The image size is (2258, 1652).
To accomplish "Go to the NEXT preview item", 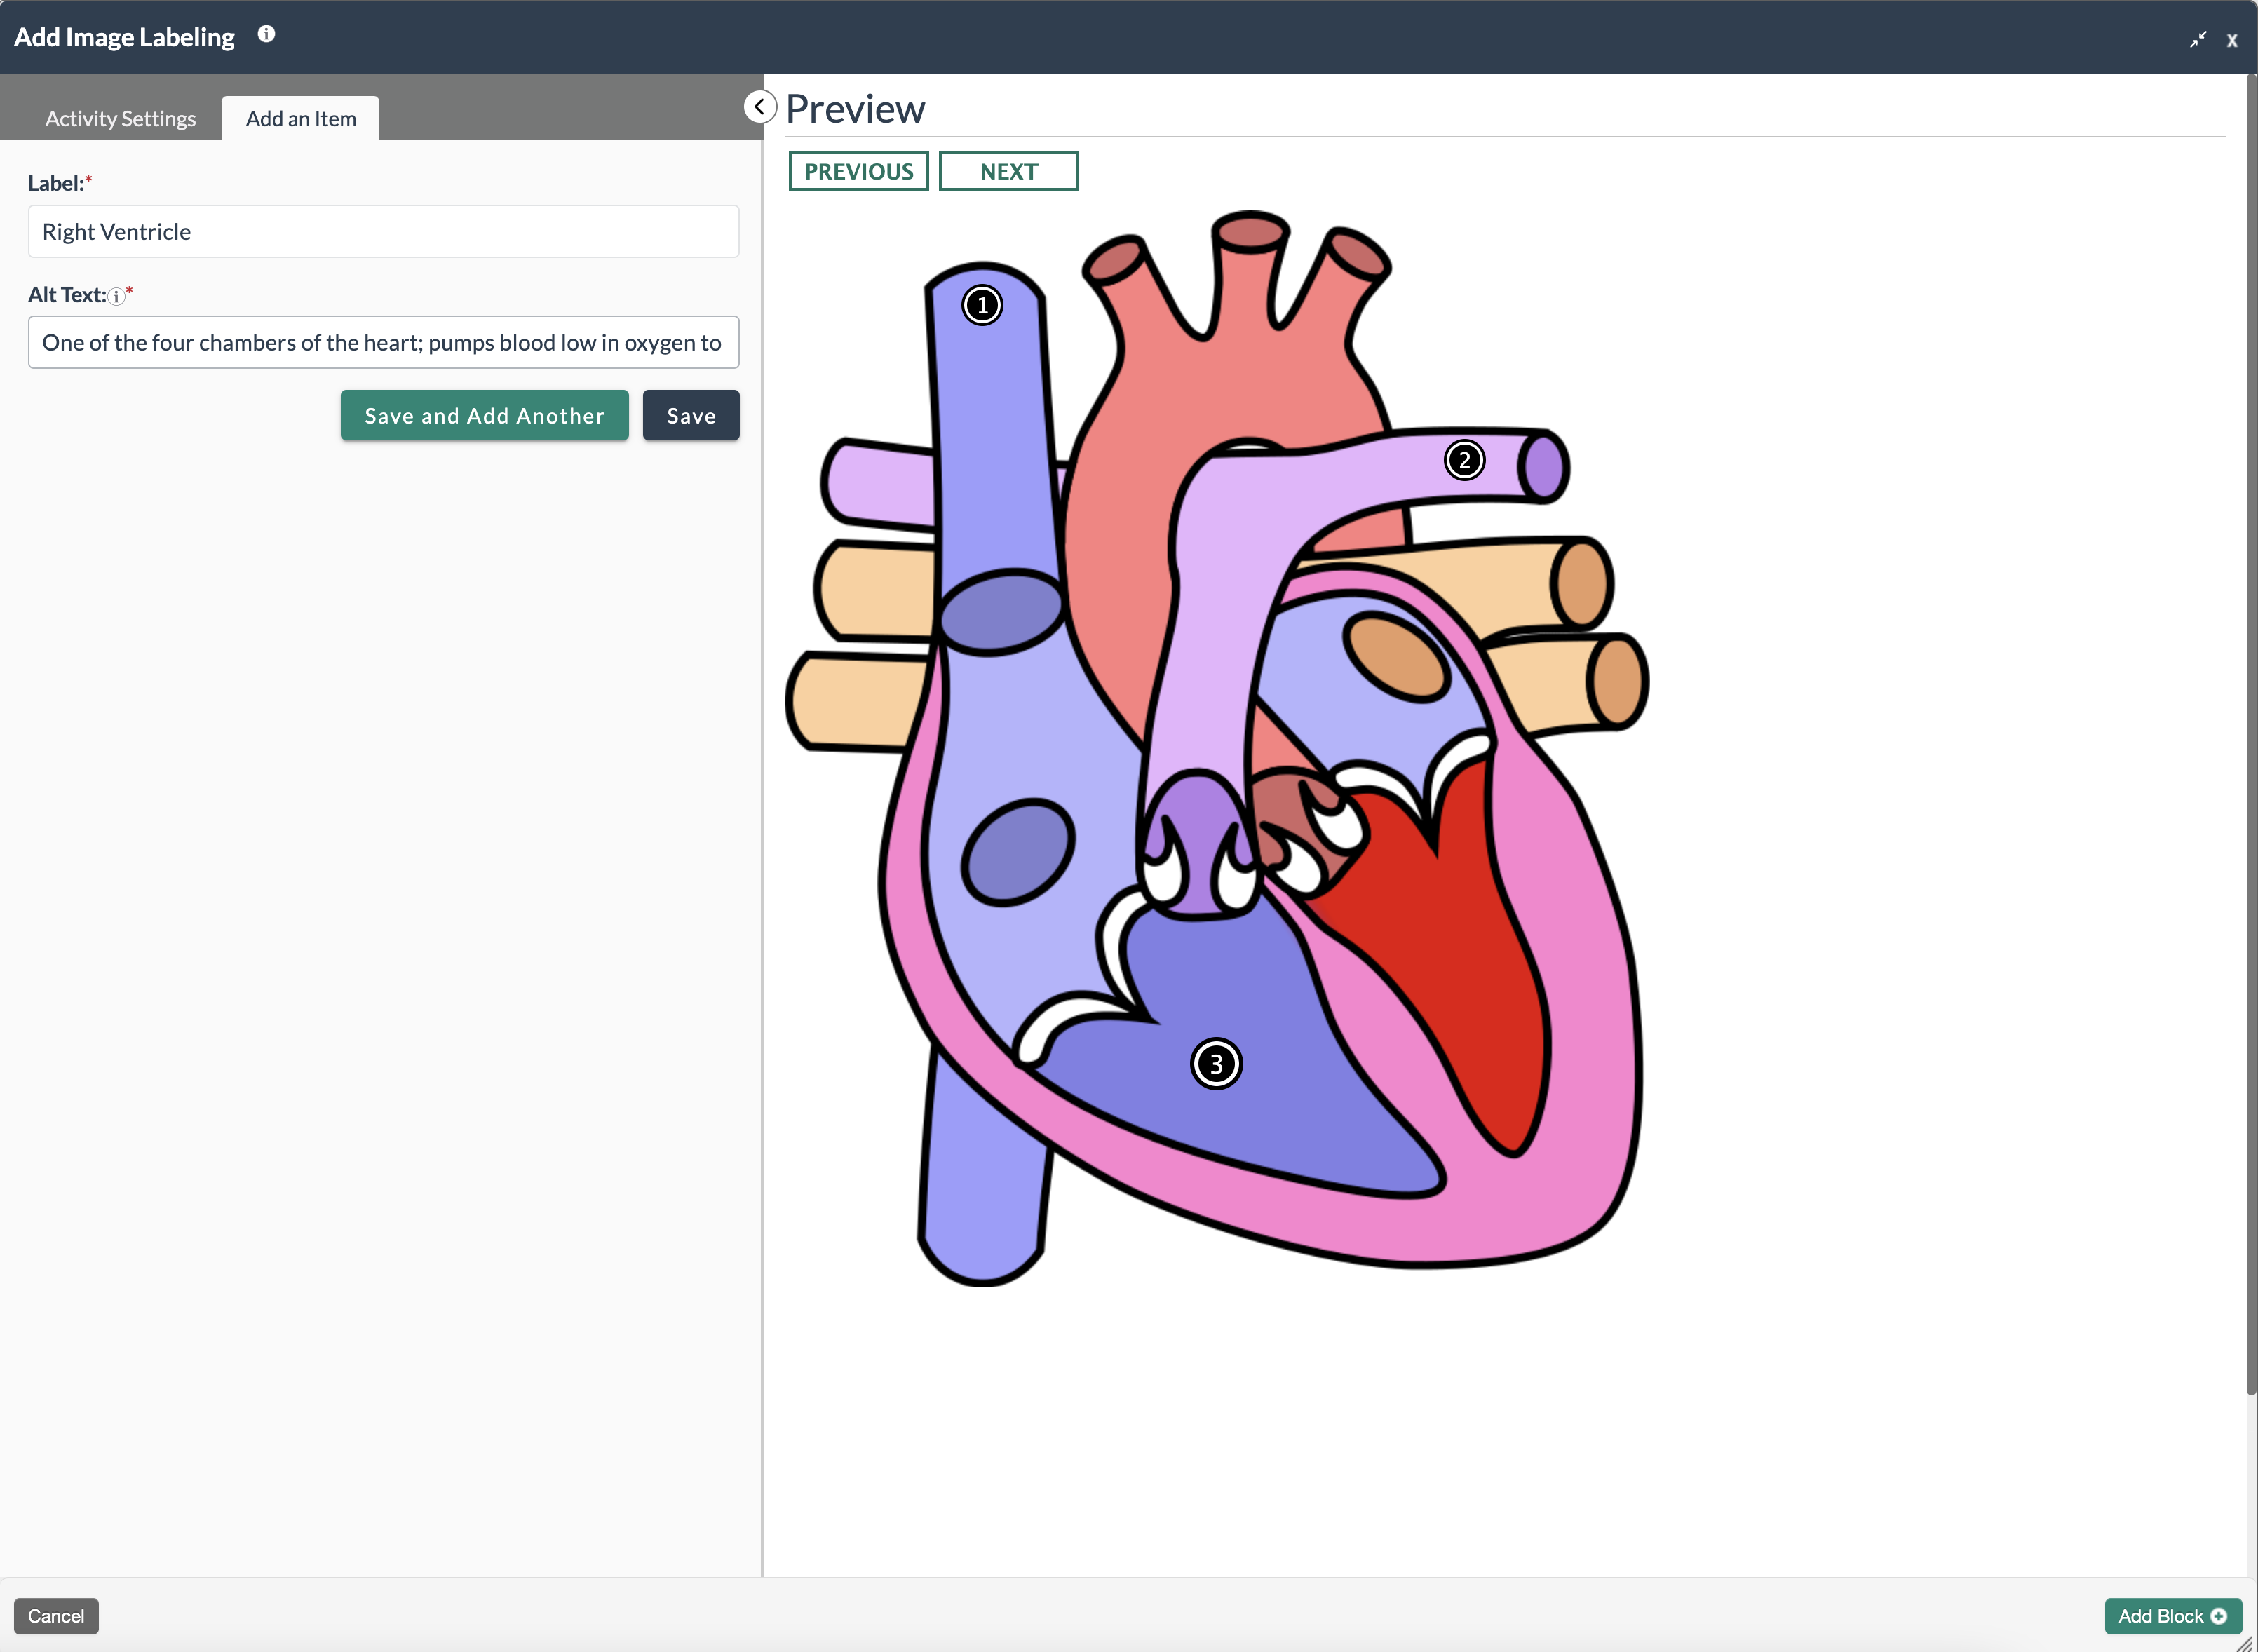I will point(1008,171).
